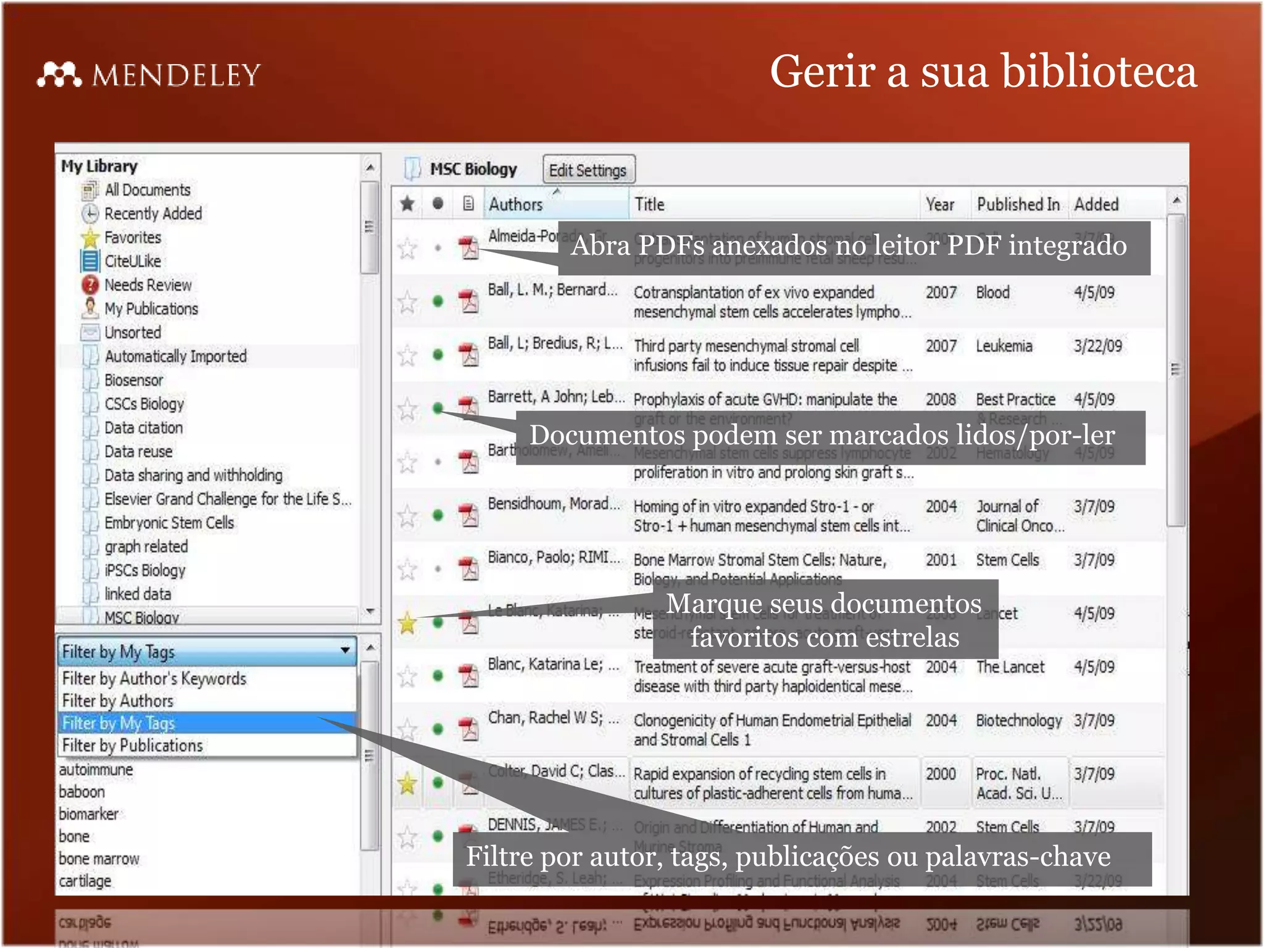Click the Unsorted tray icon
The width and height of the screenshot is (1264, 948).
pyautogui.click(x=90, y=333)
